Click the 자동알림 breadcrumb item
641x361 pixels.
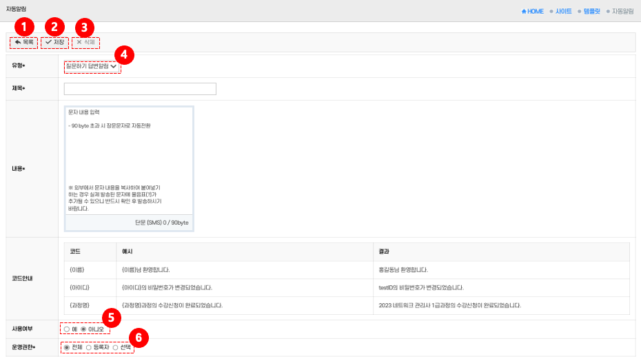622,12
